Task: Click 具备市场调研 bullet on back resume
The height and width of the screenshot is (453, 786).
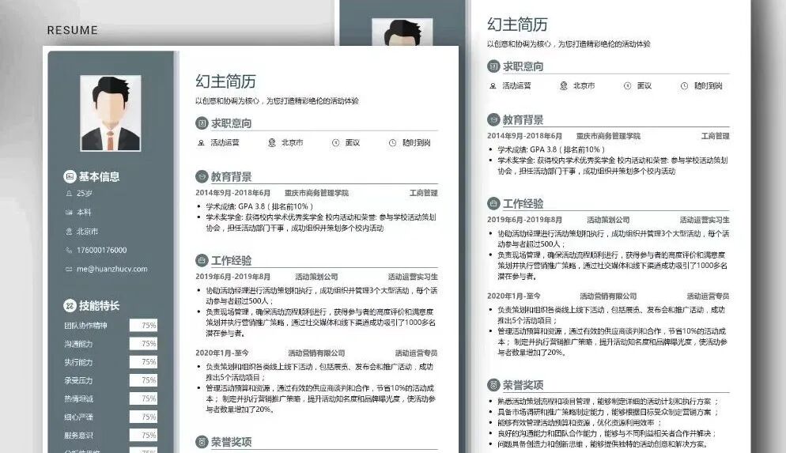Action: click(607, 412)
